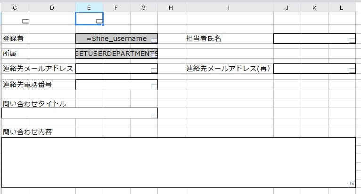Click the =$fine_username field cell
Screen dimensions: 361x194
click(116, 39)
